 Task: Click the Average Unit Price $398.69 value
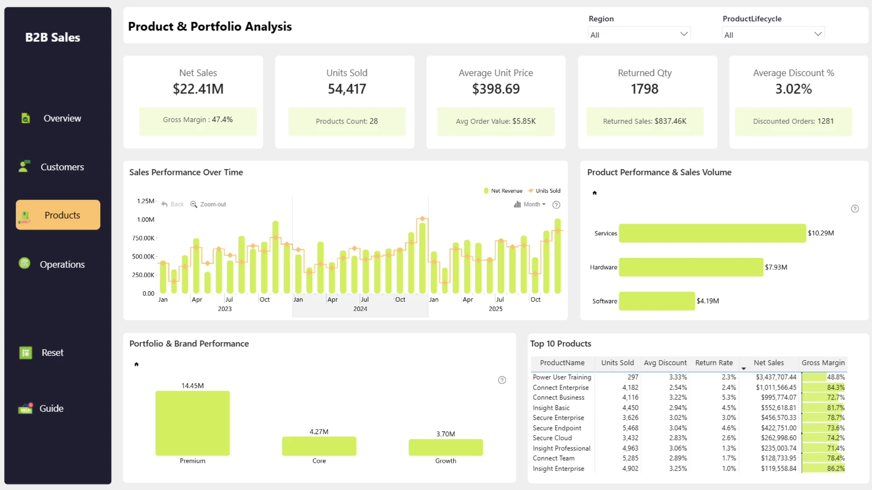click(496, 89)
